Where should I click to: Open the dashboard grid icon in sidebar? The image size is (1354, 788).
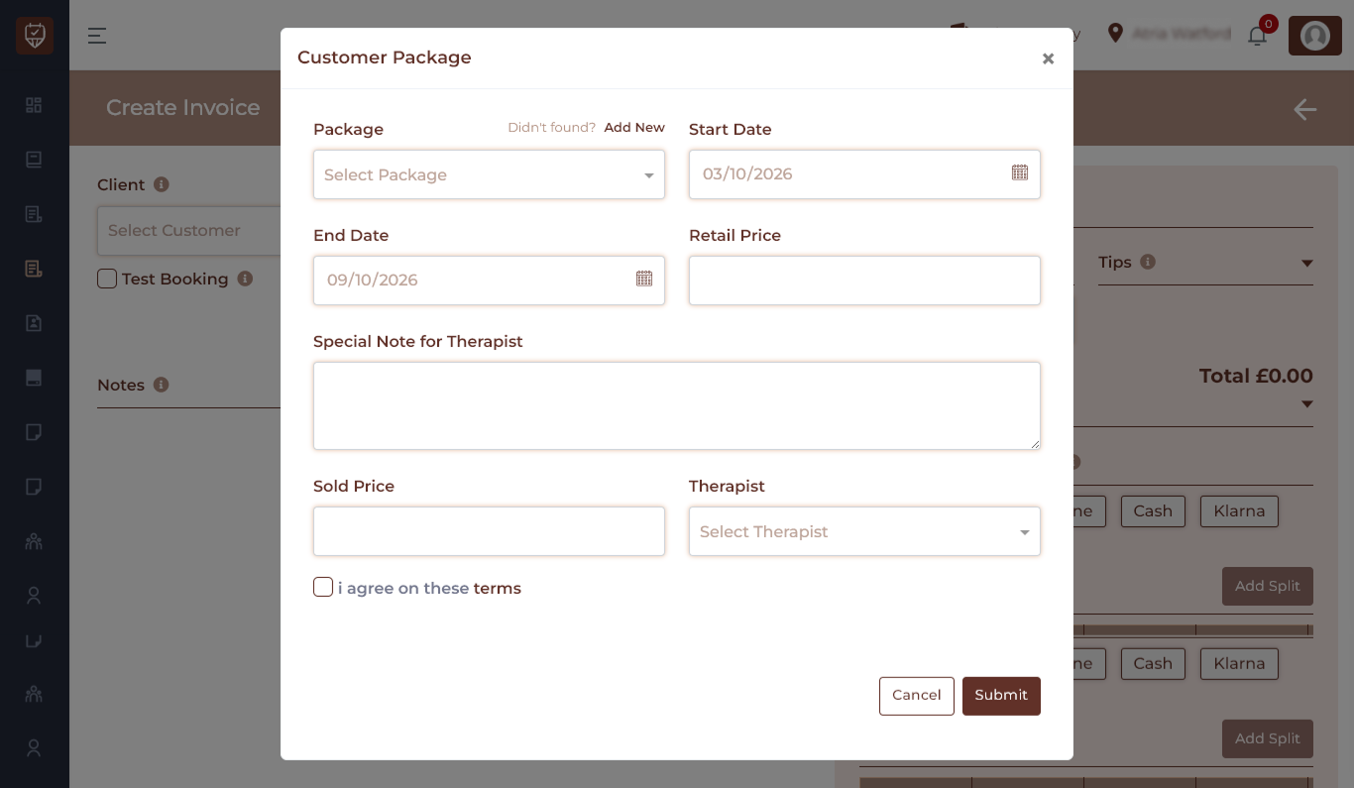tap(34, 105)
